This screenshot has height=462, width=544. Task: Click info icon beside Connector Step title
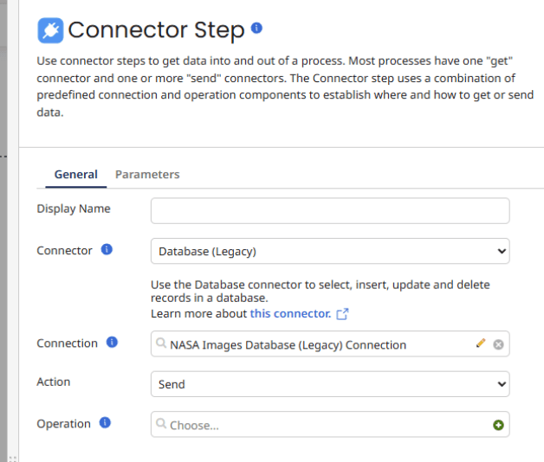[256, 29]
